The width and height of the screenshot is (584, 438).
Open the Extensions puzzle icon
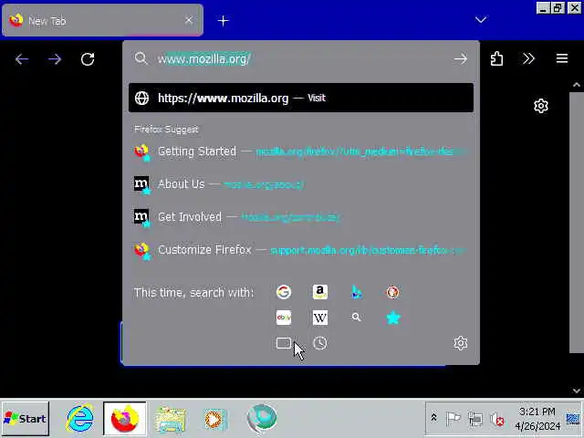pos(496,58)
